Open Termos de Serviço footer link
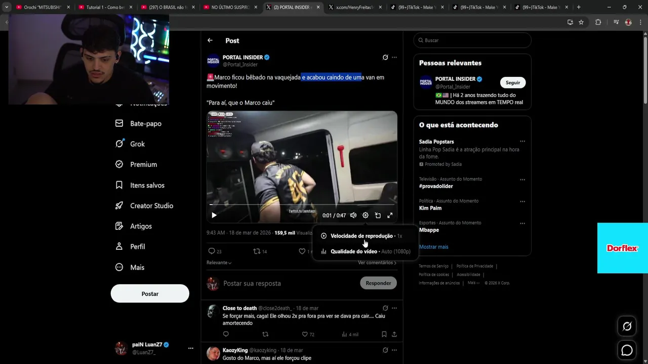 pyautogui.click(x=434, y=266)
